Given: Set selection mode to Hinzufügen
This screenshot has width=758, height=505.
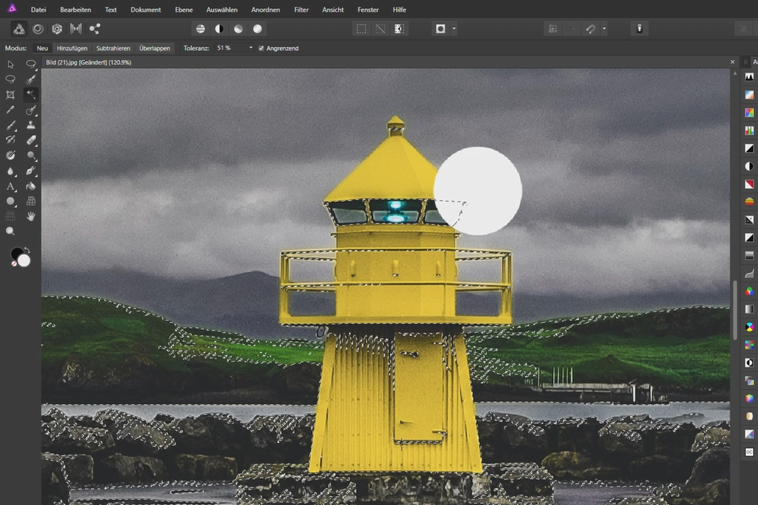Looking at the screenshot, I should pyautogui.click(x=72, y=48).
